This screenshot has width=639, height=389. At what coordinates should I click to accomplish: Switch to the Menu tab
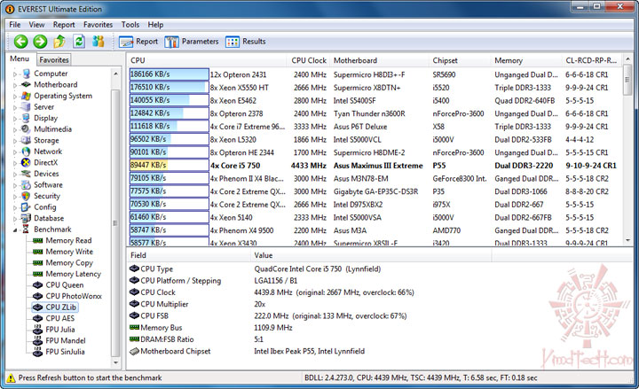click(x=20, y=59)
